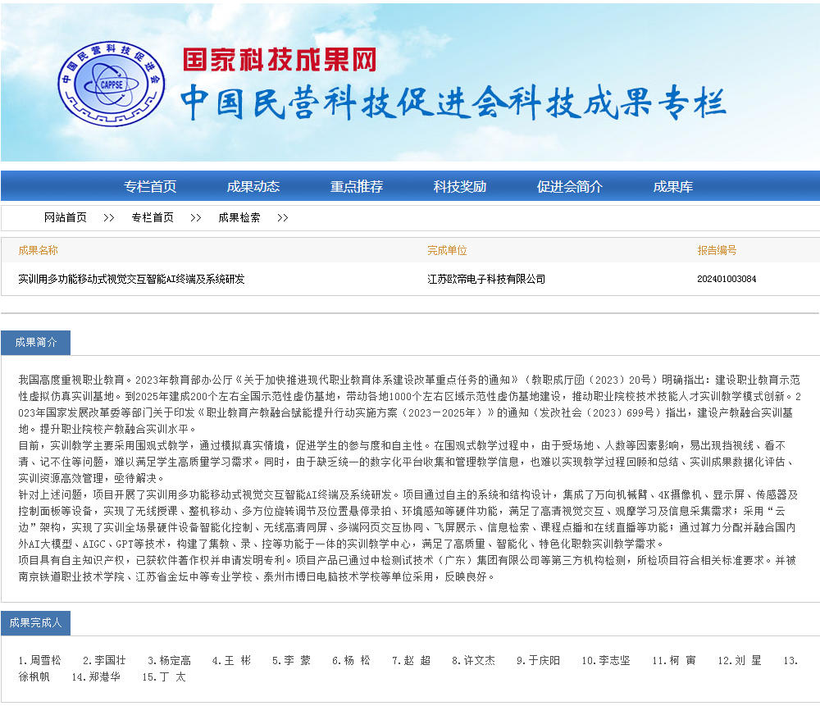Open the 专栏首页 navigation menu item
The height and width of the screenshot is (706, 820).
pyautogui.click(x=150, y=186)
